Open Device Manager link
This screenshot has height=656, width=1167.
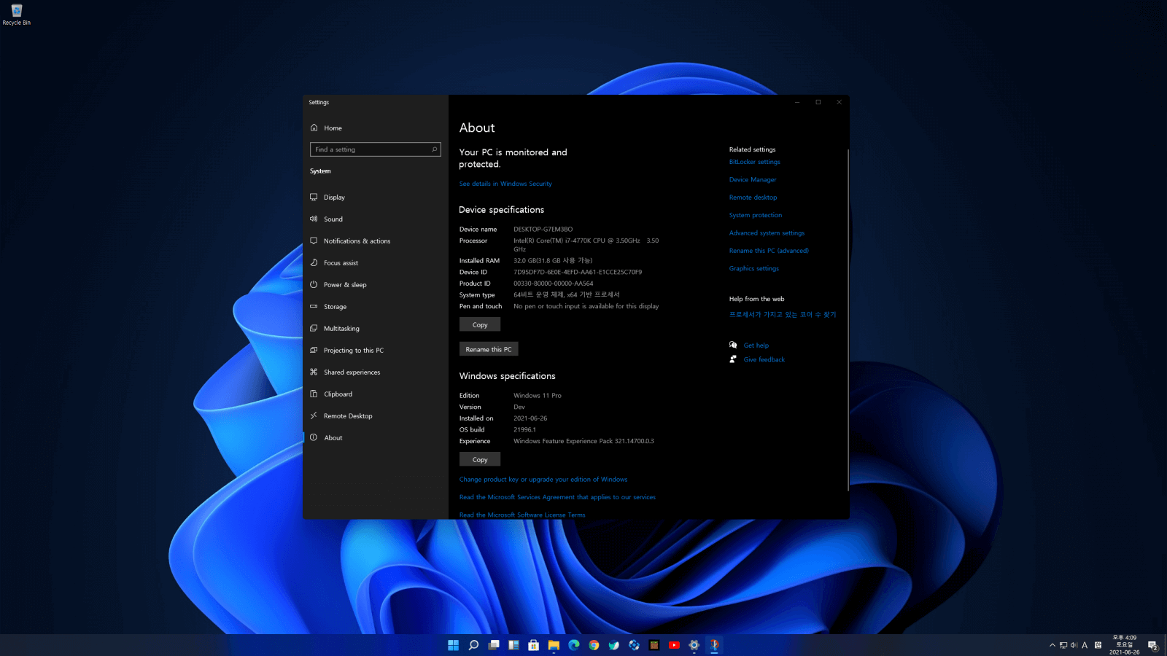(x=753, y=179)
